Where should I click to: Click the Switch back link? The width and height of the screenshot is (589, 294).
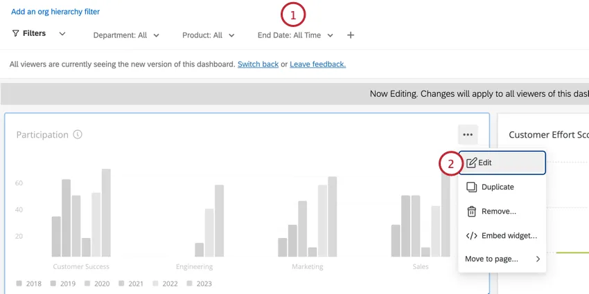[x=258, y=64]
